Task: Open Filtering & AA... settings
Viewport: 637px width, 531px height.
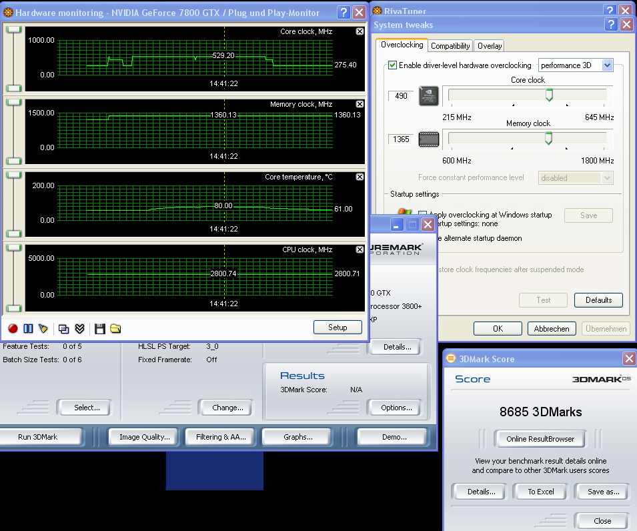Action: pyautogui.click(x=221, y=437)
